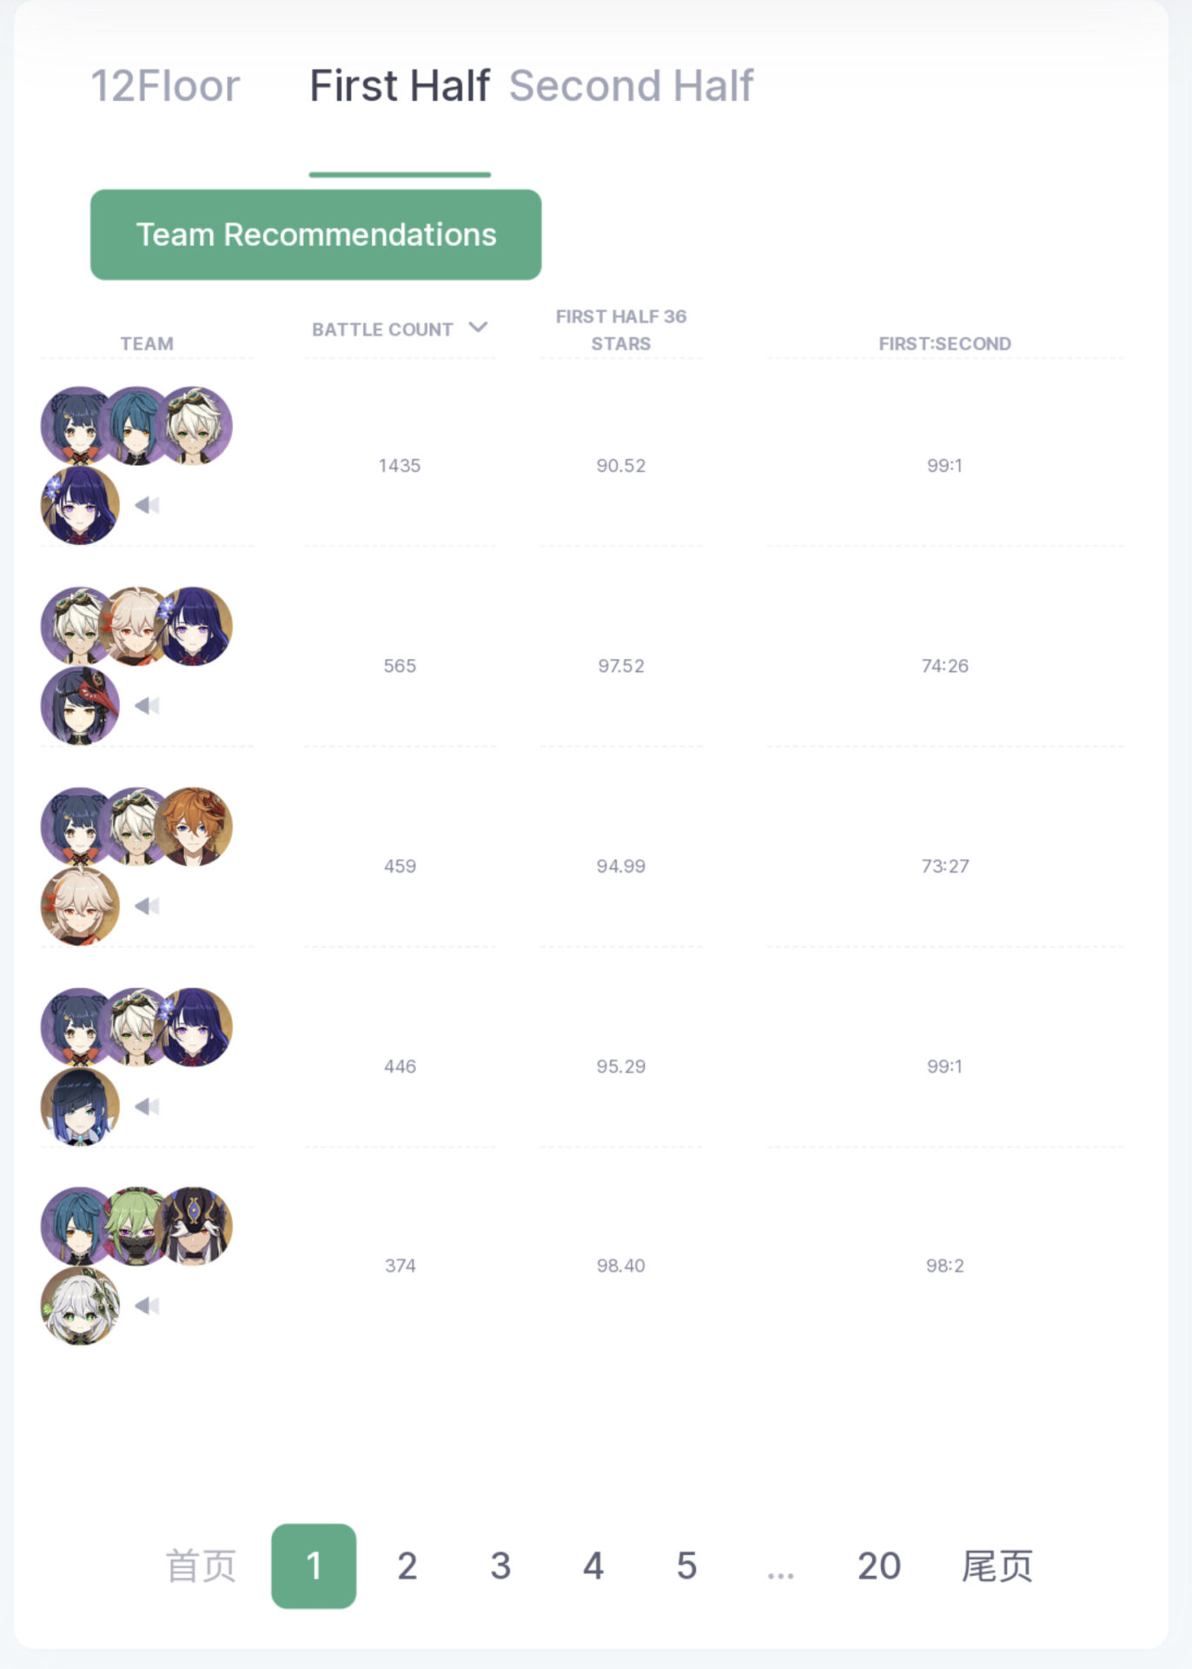Click the speaker icon in the 1435 row
Viewport: 1192px width, 1669px height.
click(147, 505)
